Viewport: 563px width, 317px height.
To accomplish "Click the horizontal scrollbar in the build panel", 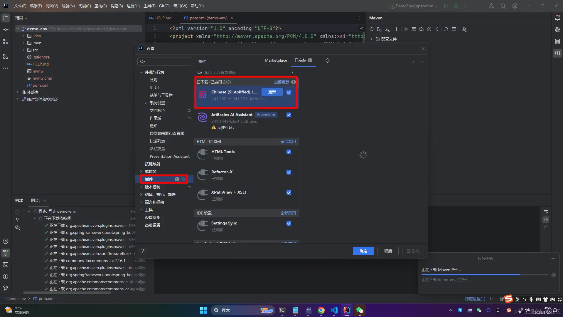I will (67, 293).
